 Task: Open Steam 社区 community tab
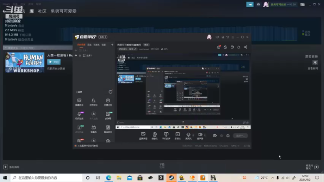click(42, 11)
